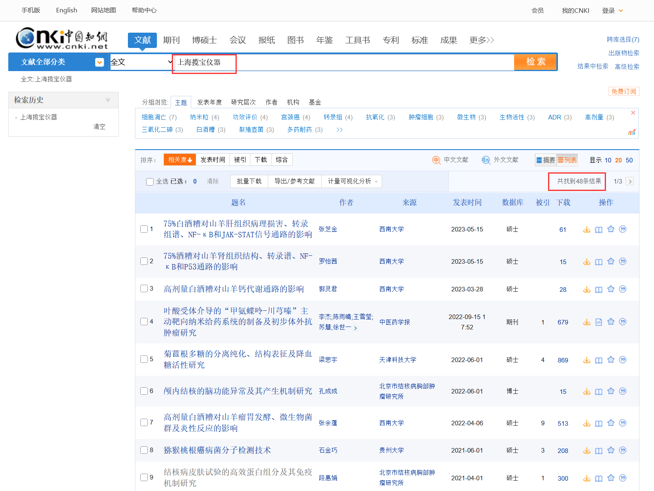
Task: Download the paper by 石金巧
Action: [587, 450]
